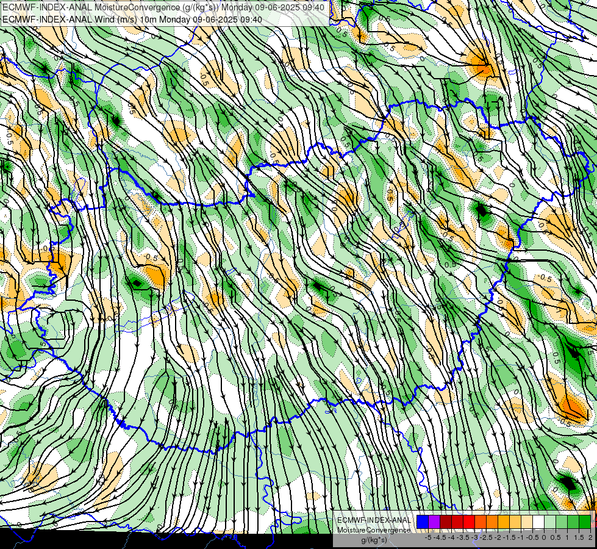Click the legend unit g/(kg*s)
Image resolution: width=597 pixels, height=549 pixels.
pos(374,540)
